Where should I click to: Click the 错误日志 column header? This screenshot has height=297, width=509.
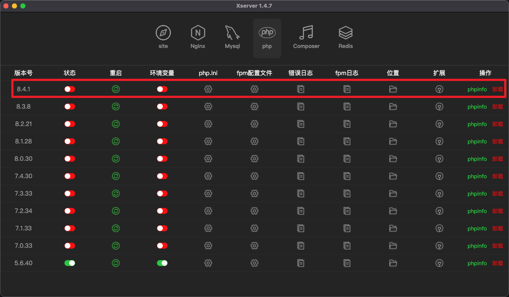tap(301, 73)
